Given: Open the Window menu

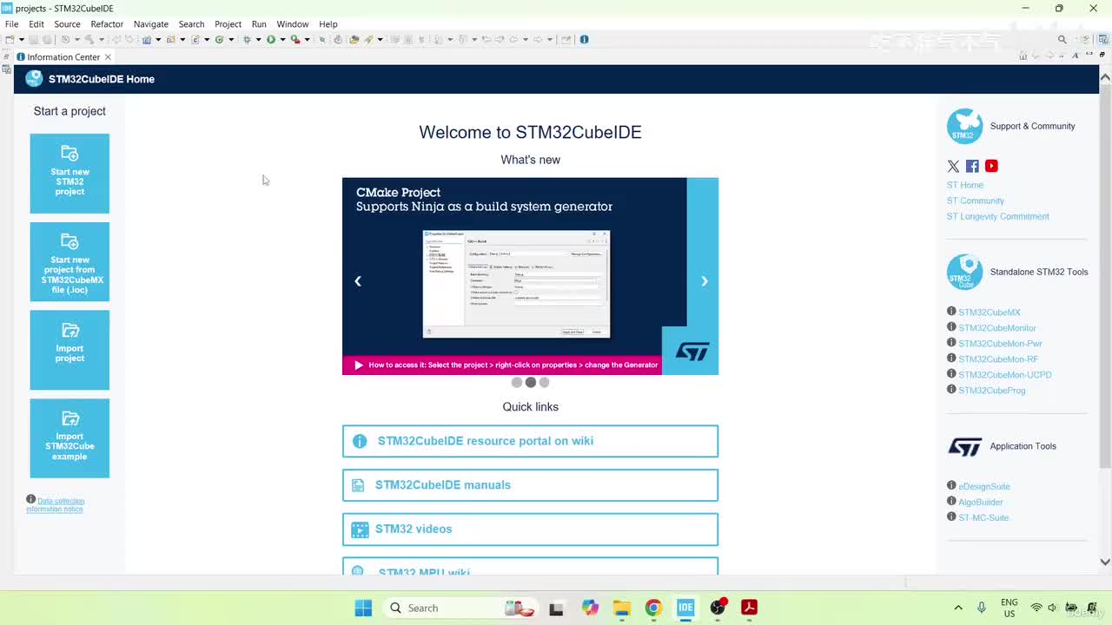Looking at the screenshot, I should (293, 24).
